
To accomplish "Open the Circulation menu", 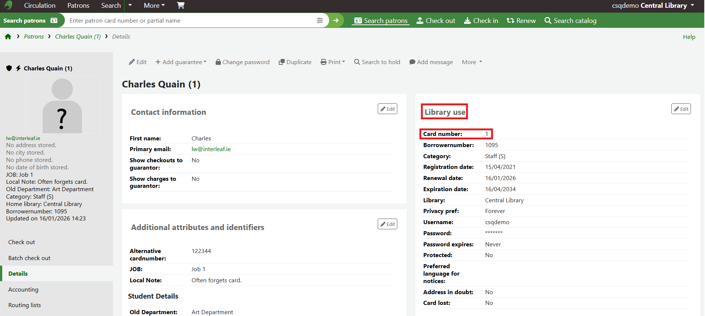I will pyautogui.click(x=40, y=6).
